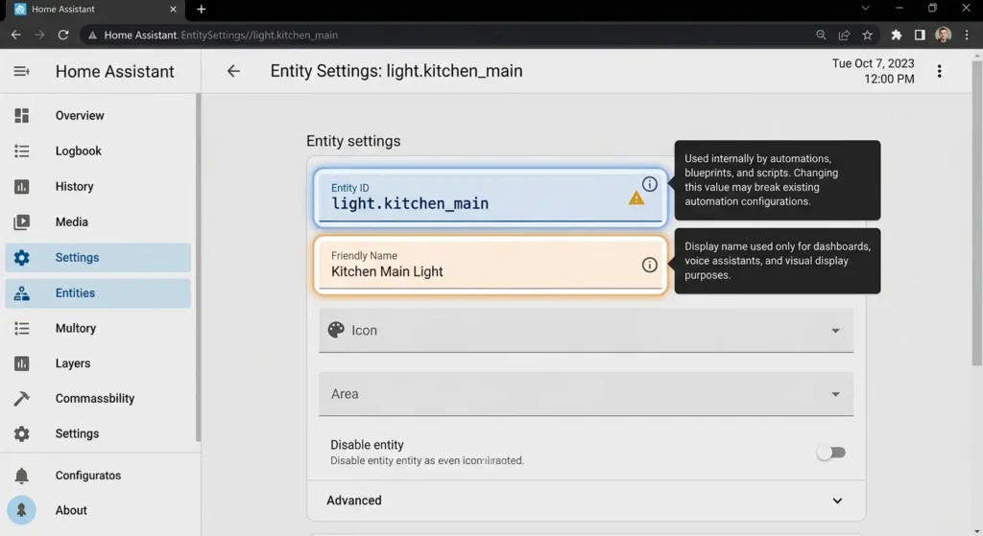Open Commassbility in the sidebar
The image size is (983, 536).
98,398
